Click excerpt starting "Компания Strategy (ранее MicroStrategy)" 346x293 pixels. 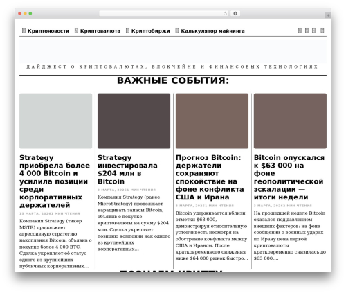coord(134,223)
